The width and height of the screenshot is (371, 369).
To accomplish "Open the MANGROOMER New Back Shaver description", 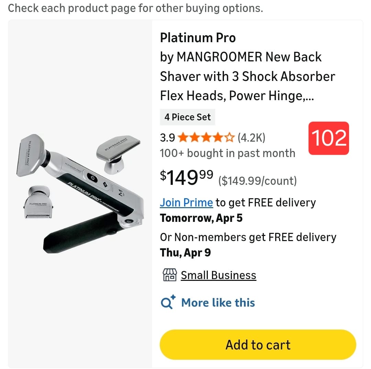I will click(x=247, y=76).
